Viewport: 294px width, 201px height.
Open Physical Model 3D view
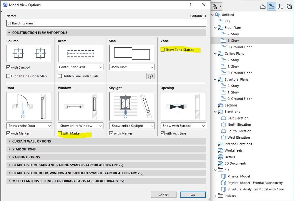[238, 177]
